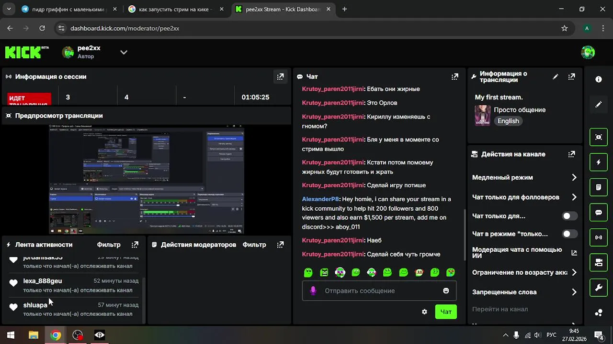This screenshot has width=613, height=344.
Task: Insert the angry green square emote
Action: tap(324, 272)
